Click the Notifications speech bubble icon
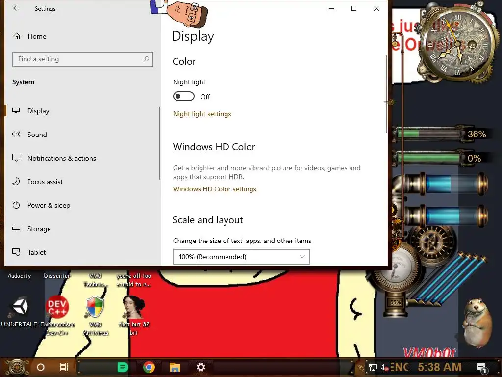 (x=16, y=158)
